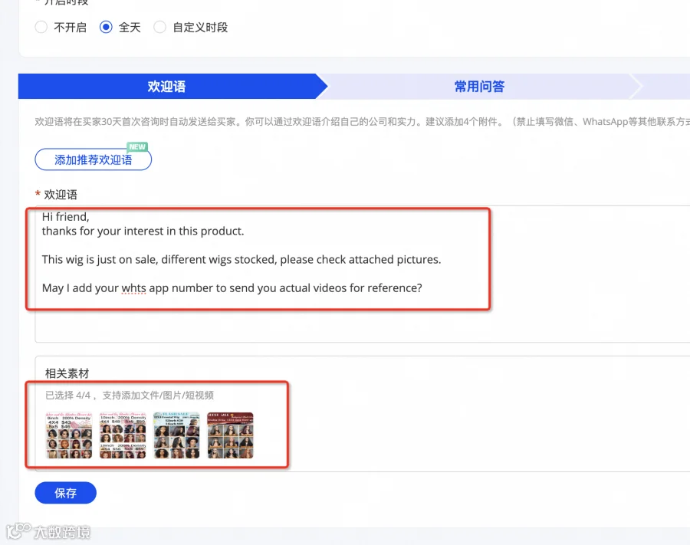Open the fourth dark red wig thumbnail
The height and width of the screenshot is (545, 690).
click(230, 435)
